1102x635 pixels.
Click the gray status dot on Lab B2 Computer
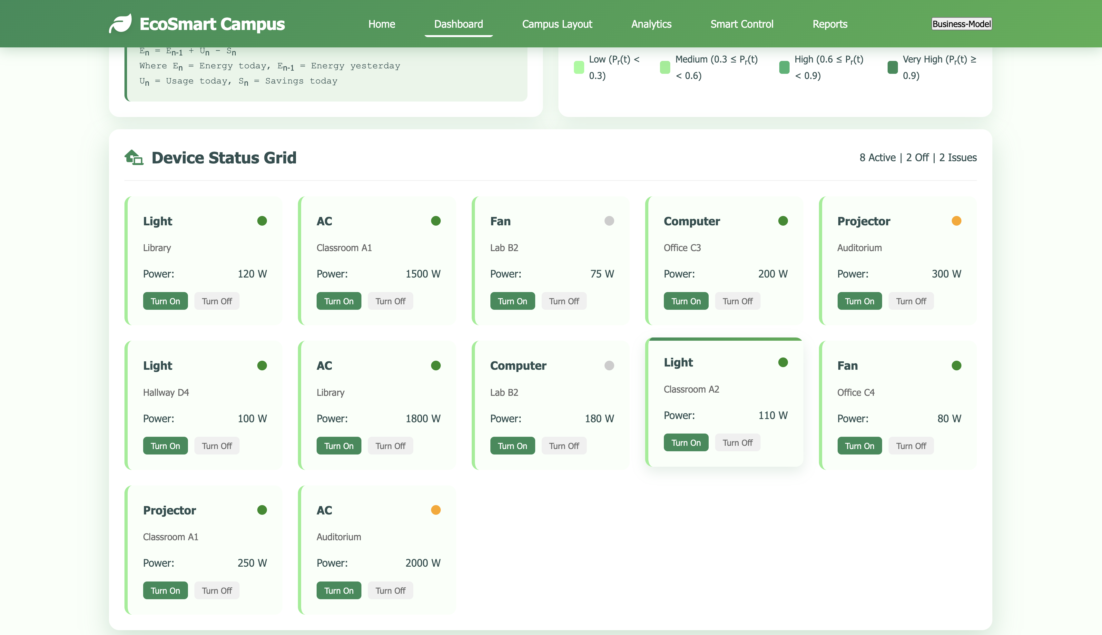point(609,366)
